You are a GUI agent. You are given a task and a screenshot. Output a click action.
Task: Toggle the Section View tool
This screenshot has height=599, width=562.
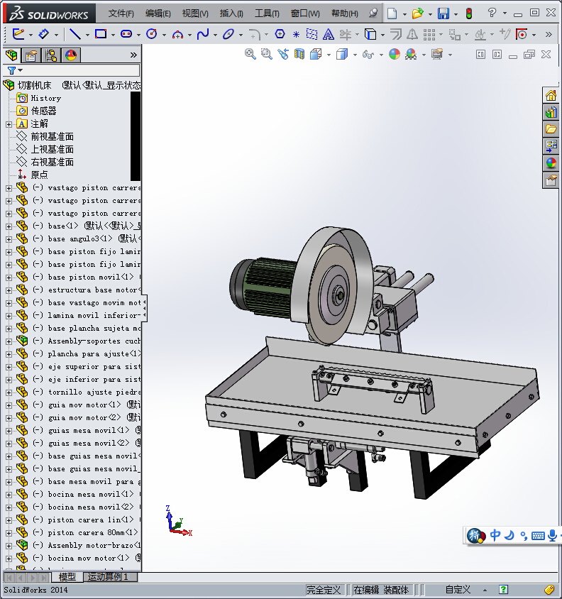299,54
